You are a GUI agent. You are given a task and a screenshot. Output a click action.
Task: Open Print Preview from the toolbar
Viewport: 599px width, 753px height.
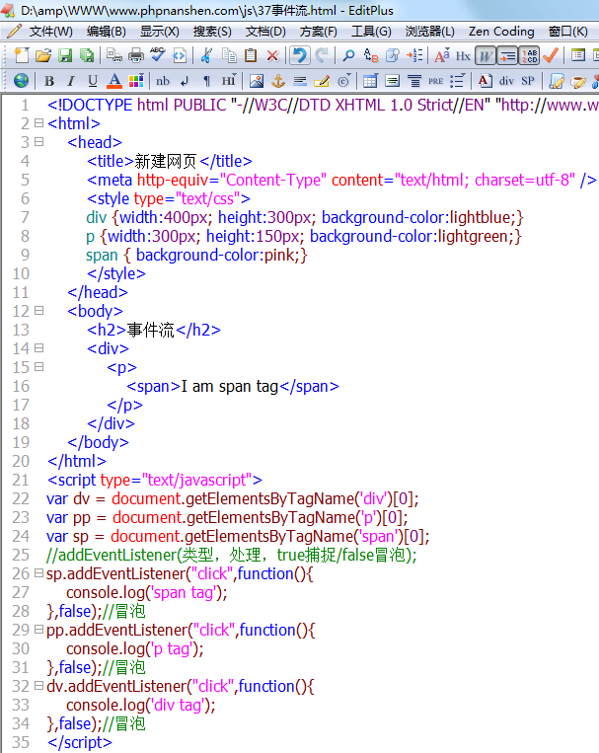(114, 55)
